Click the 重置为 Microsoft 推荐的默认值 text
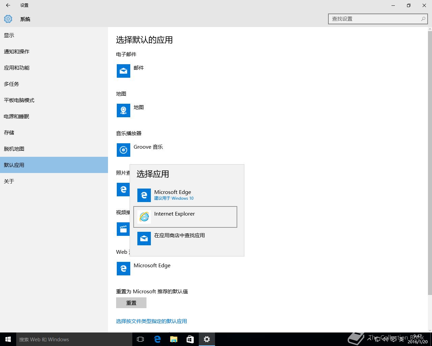The width and height of the screenshot is (432, 346). tap(152, 291)
